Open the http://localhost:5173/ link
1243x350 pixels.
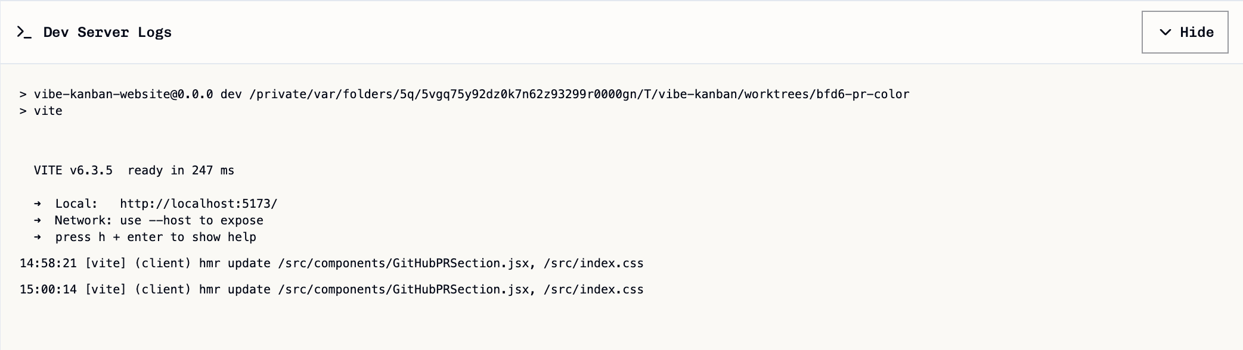coord(199,204)
